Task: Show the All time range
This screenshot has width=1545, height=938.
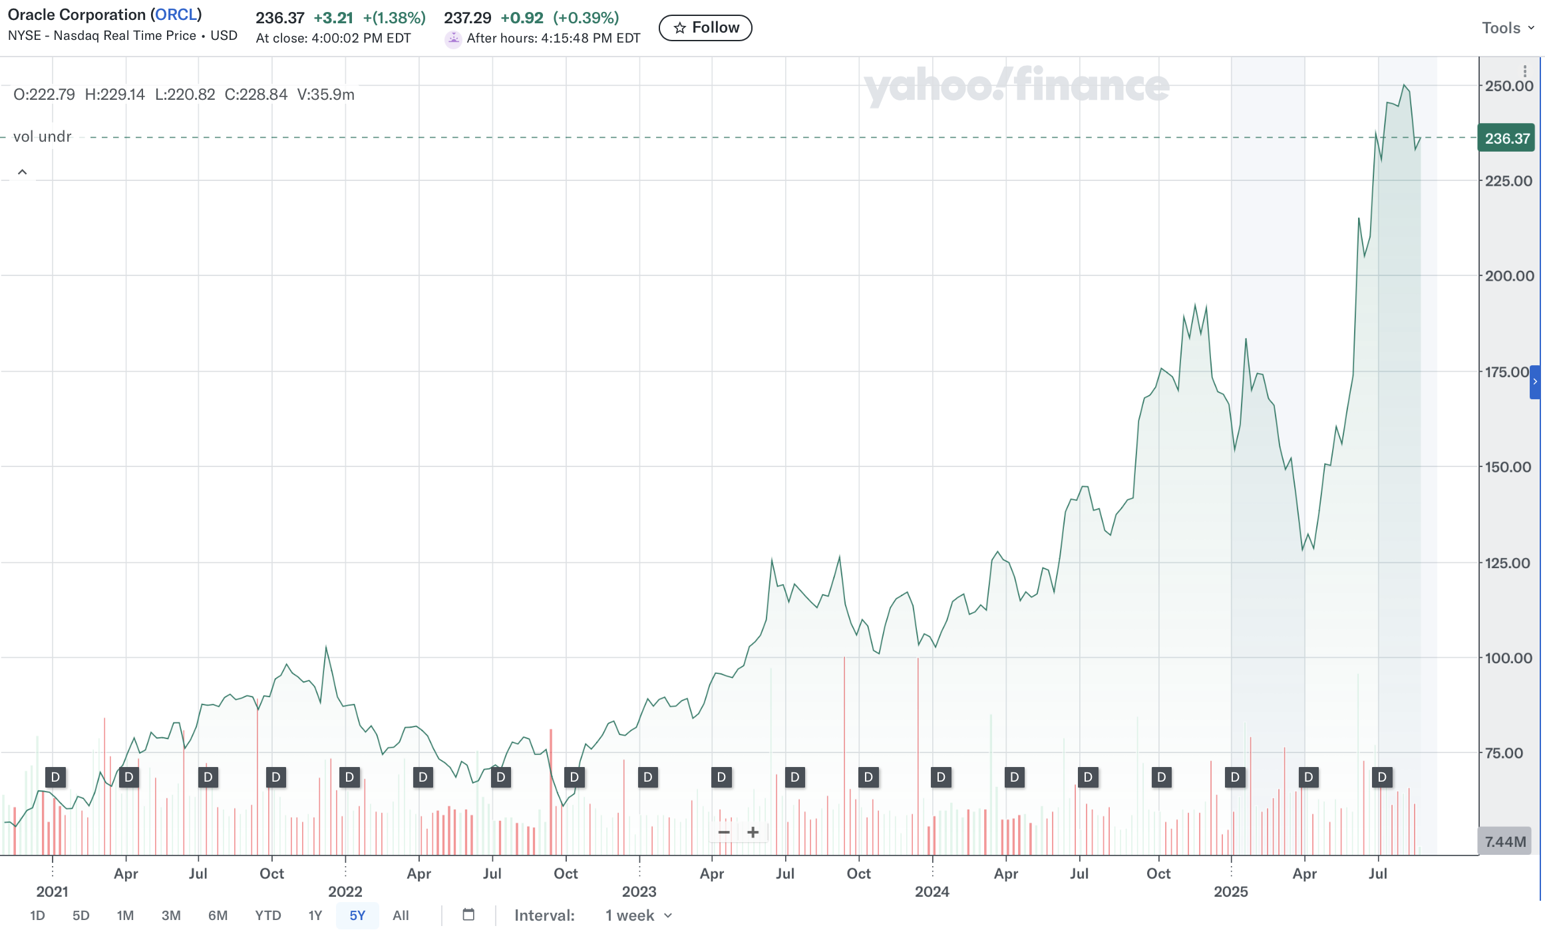Action: (x=401, y=915)
